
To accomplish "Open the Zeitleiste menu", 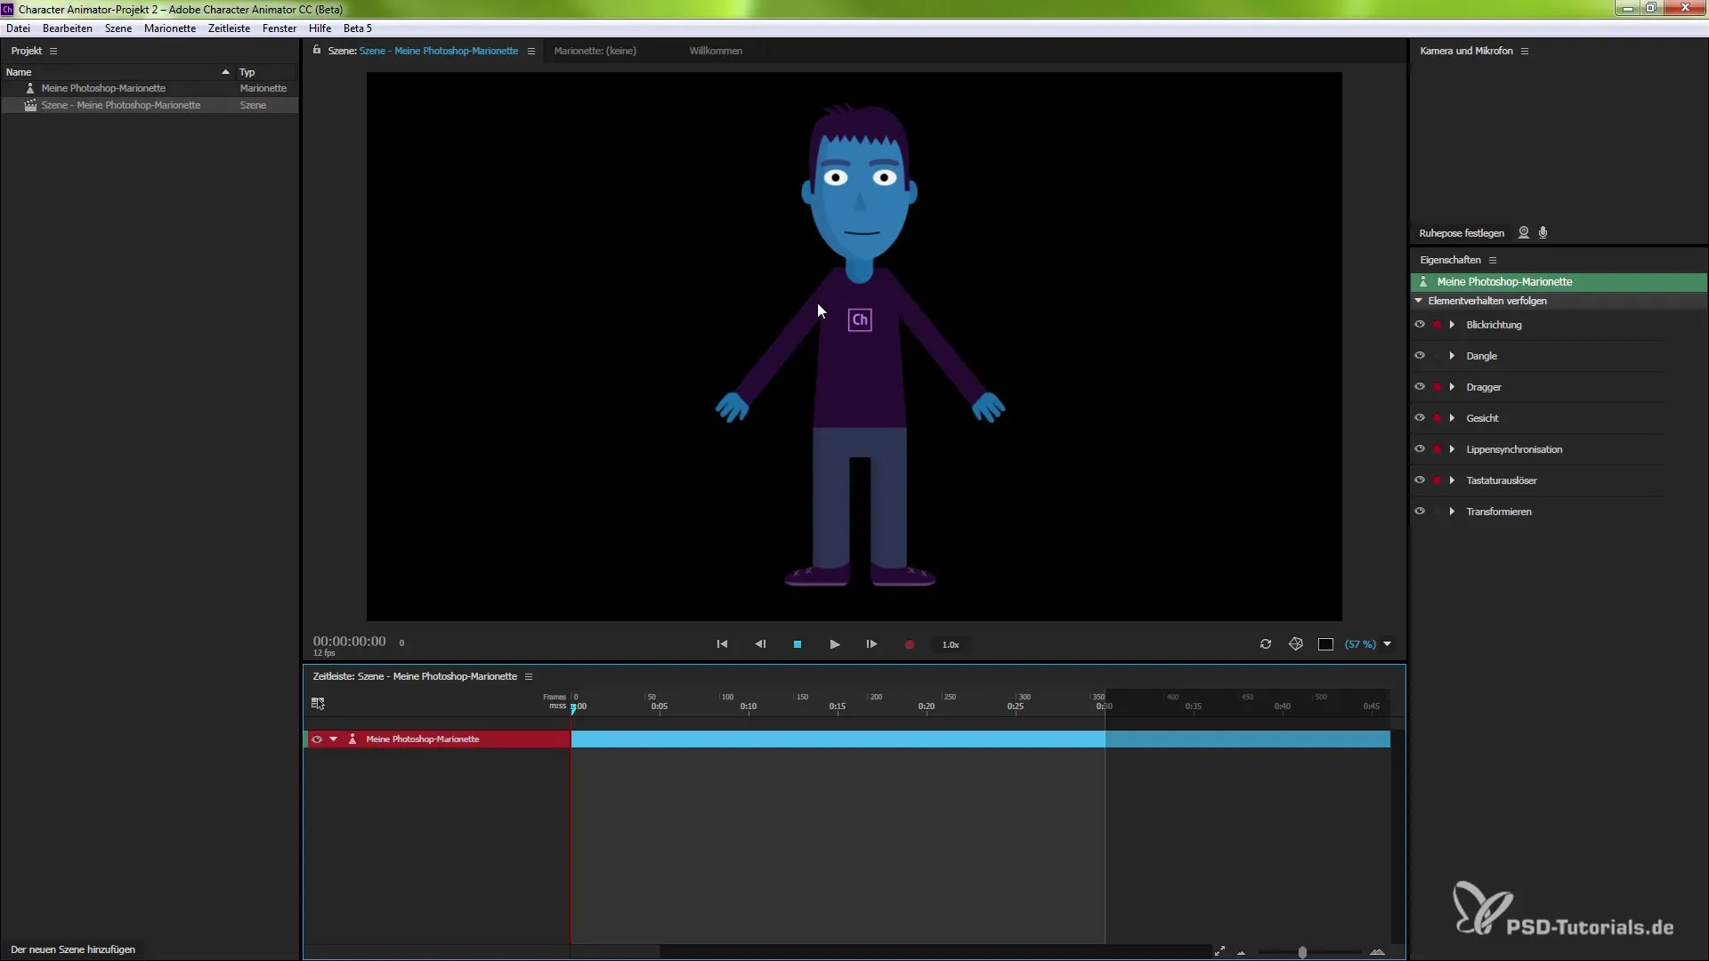I will [229, 28].
